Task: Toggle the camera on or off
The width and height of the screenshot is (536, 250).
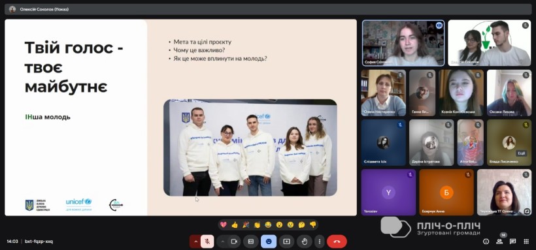Action: click(234, 242)
